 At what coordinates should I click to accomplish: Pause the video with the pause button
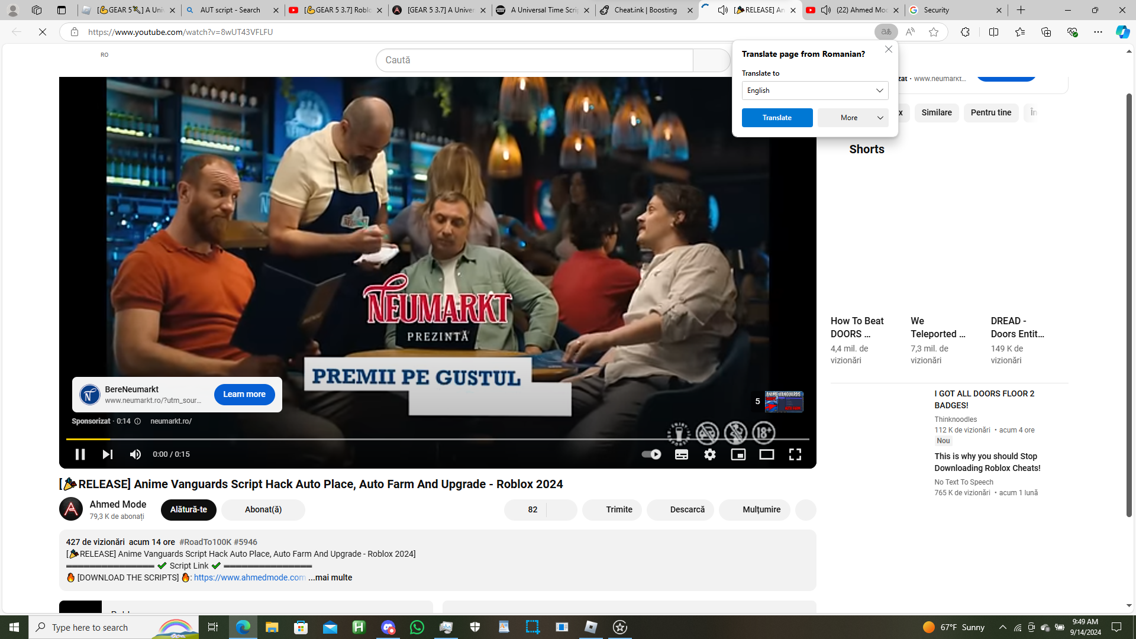pos(80,454)
